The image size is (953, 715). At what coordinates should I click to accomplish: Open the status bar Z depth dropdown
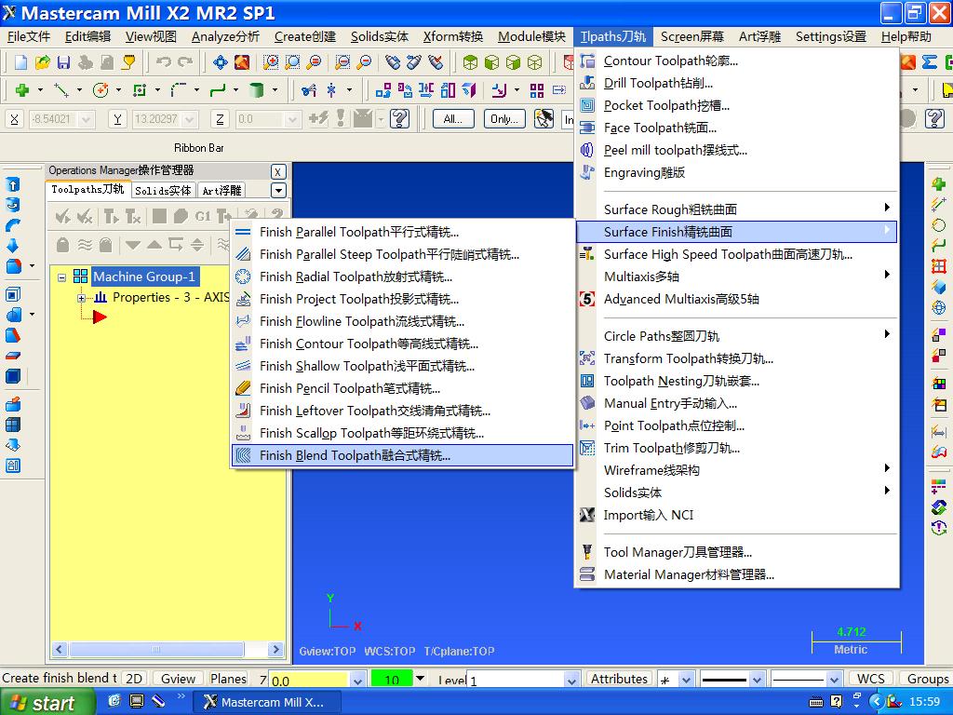click(357, 681)
